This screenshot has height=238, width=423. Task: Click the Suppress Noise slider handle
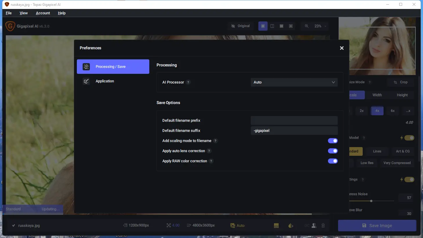pyautogui.click(x=371, y=201)
